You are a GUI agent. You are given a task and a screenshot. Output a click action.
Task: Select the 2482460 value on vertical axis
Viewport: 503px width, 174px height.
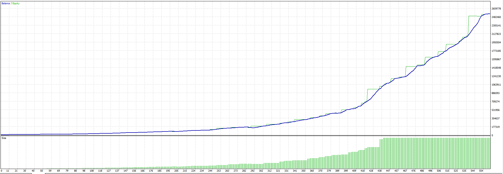(496, 17)
